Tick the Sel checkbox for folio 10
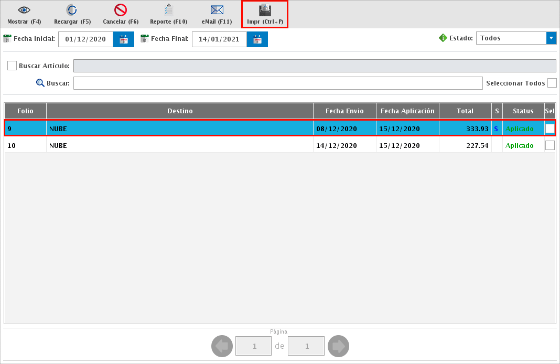The image size is (560, 364). (x=550, y=145)
